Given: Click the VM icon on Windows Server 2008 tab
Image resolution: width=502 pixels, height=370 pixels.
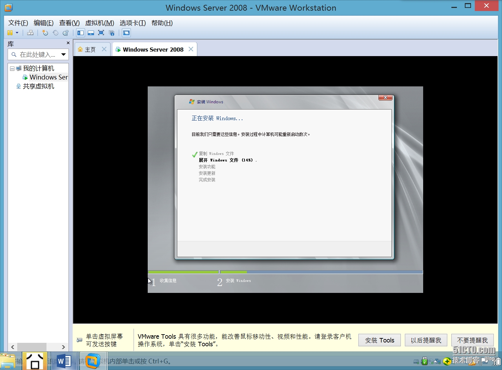Looking at the screenshot, I should 118,50.
